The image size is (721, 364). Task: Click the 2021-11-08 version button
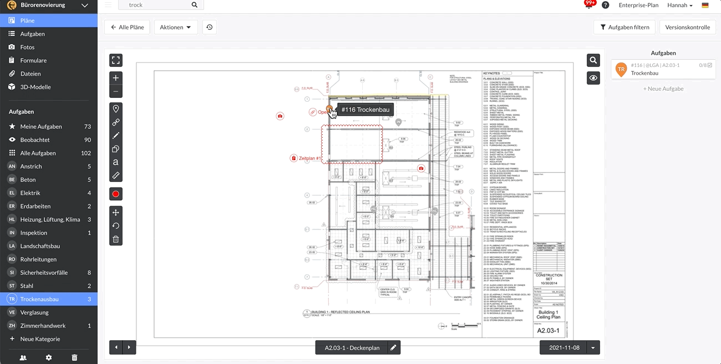(563, 347)
